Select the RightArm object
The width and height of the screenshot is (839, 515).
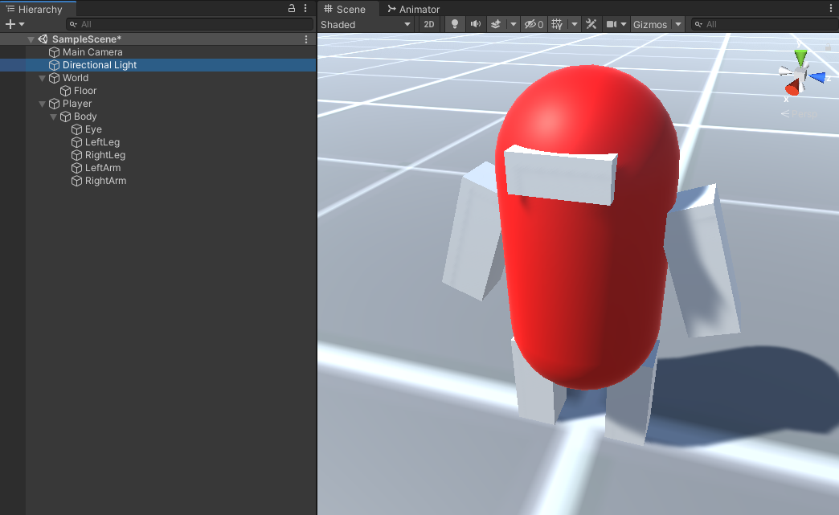(158, 180)
